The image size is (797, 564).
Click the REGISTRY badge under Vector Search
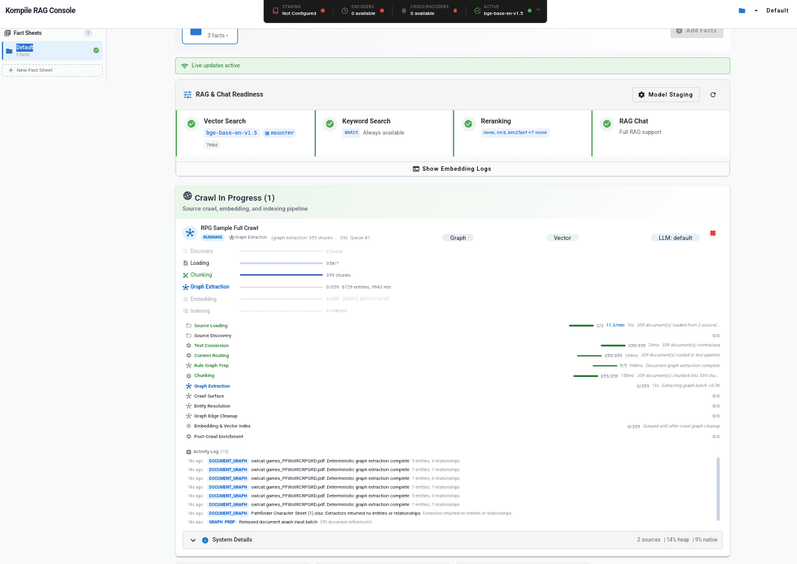pyautogui.click(x=279, y=133)
